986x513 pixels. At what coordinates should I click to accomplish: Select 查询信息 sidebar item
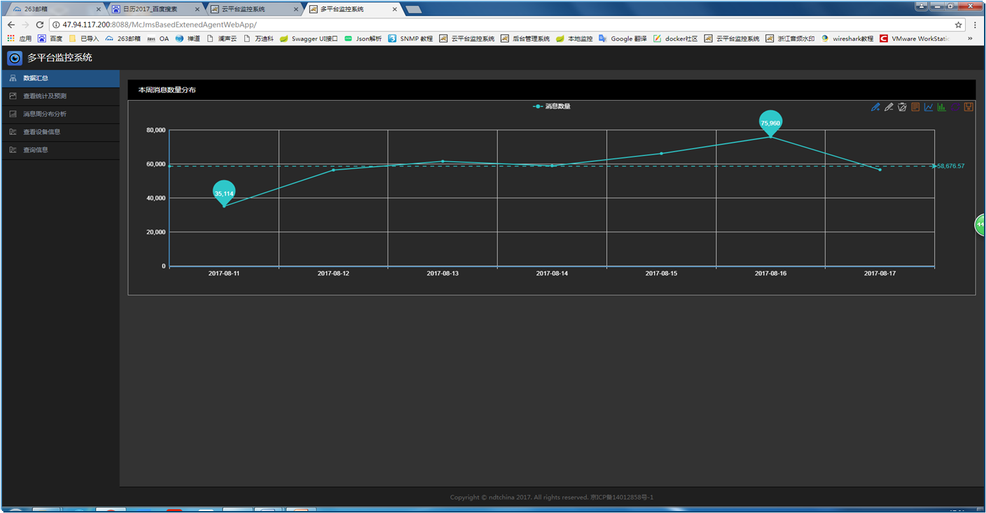pyautogui.click(x=35, y=150)
